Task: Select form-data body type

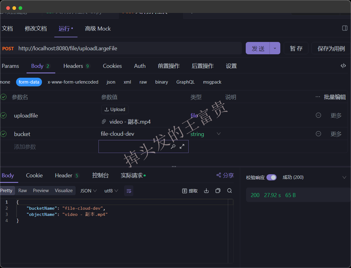Action: coord(29,82)
